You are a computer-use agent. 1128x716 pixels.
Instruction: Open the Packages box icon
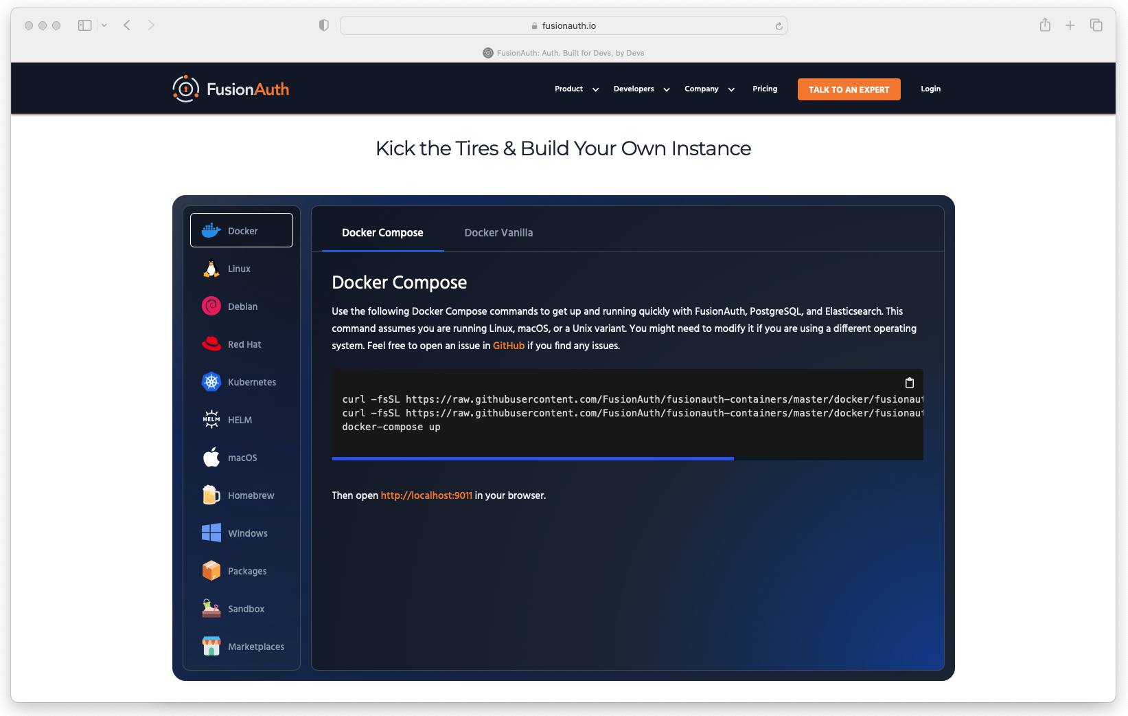click(x=211, y=570)
